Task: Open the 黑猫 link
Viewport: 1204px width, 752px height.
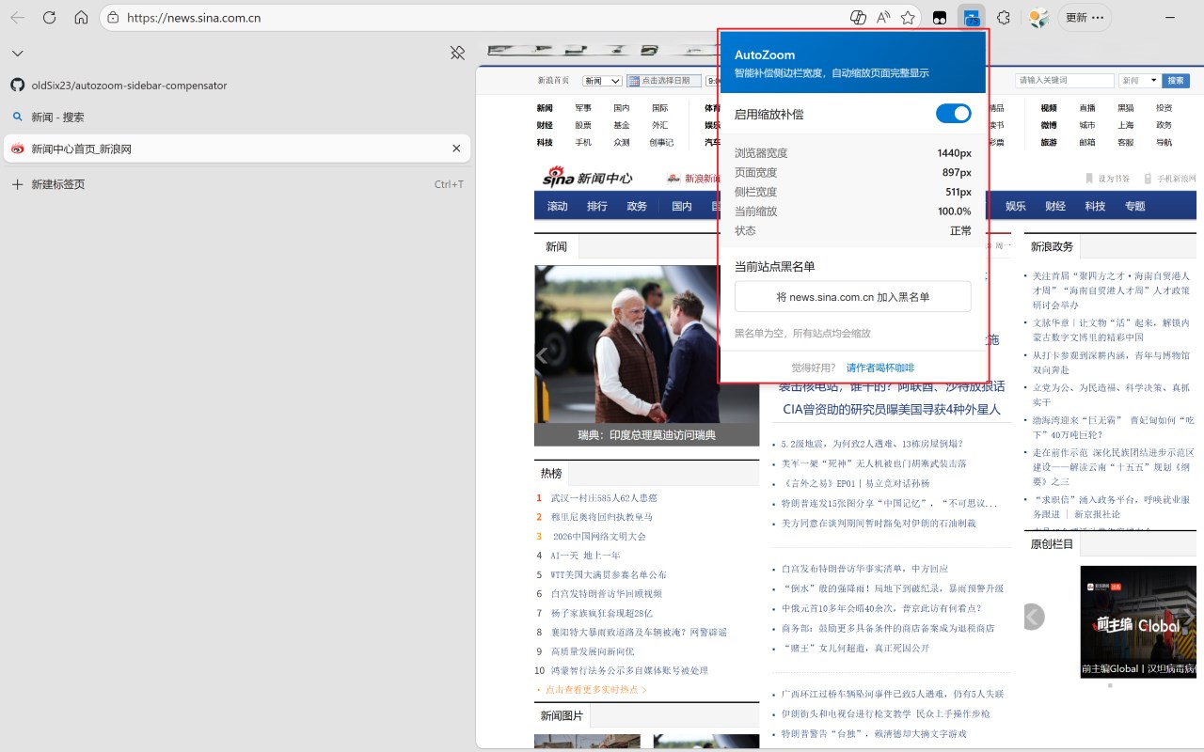Action: [1126, 108]
